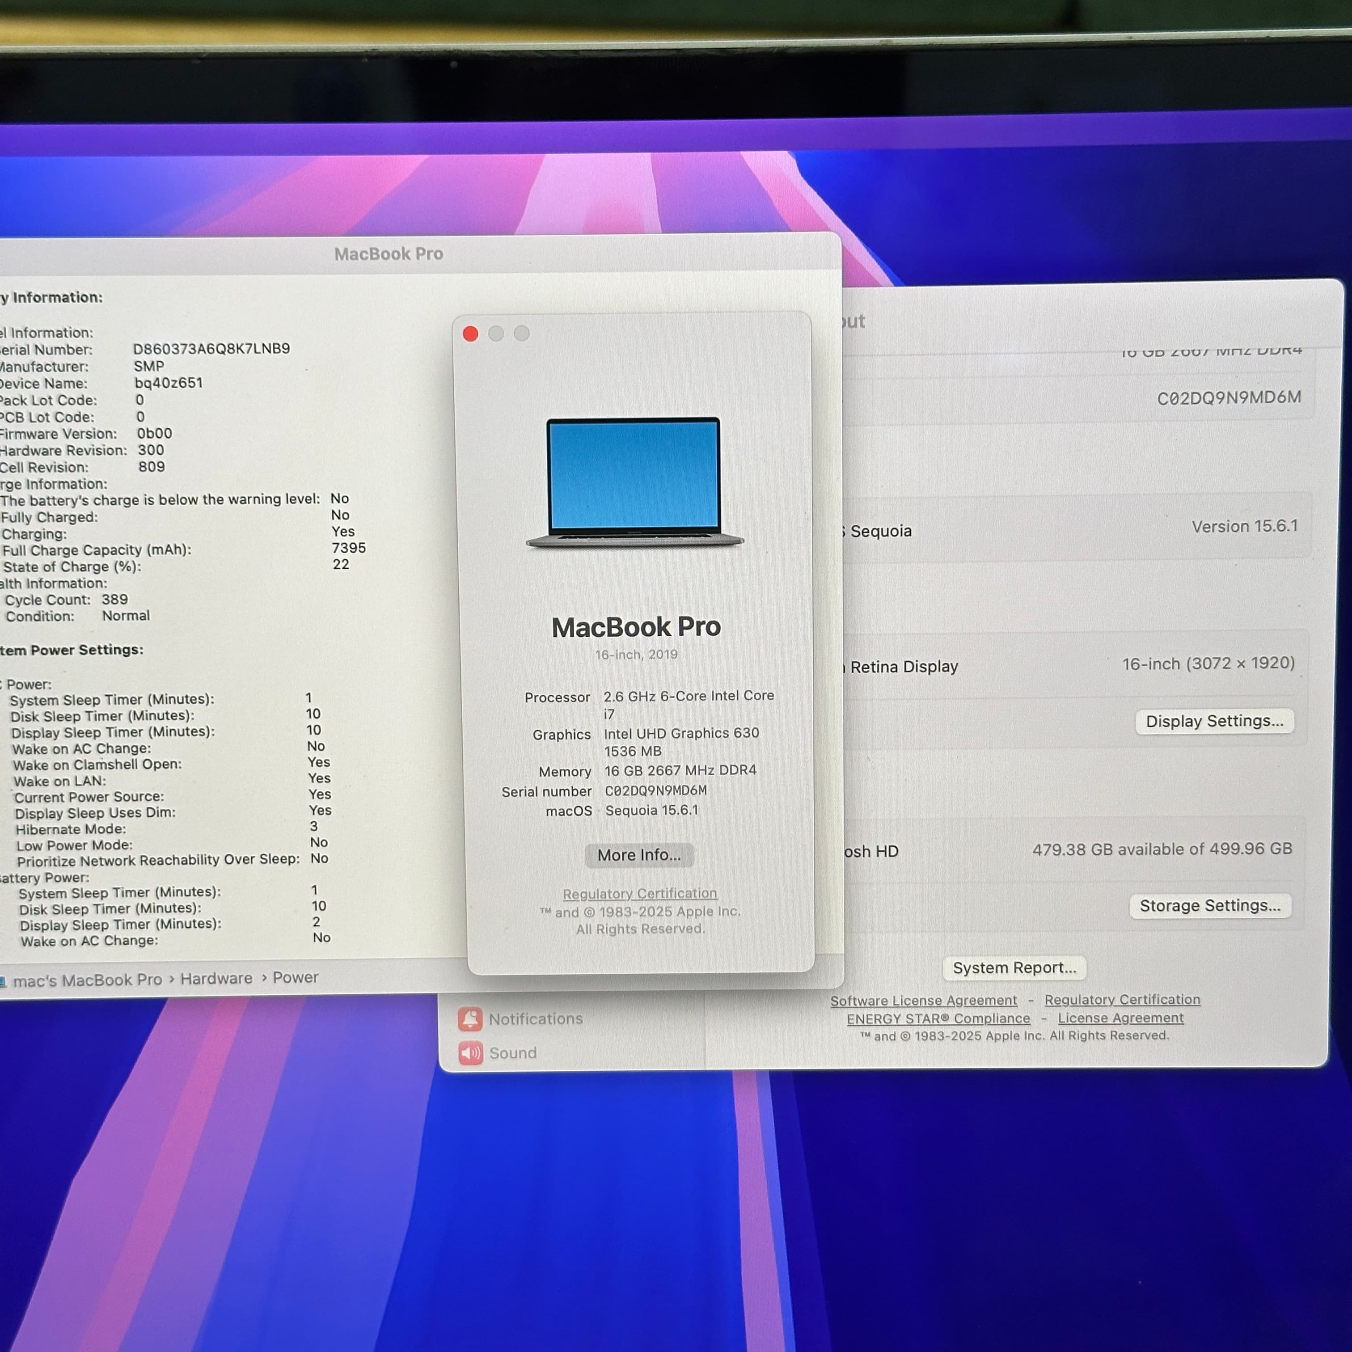Click Condition value Normal
This screenshot has width=1352, height=1352.
(x=126, y=616)
